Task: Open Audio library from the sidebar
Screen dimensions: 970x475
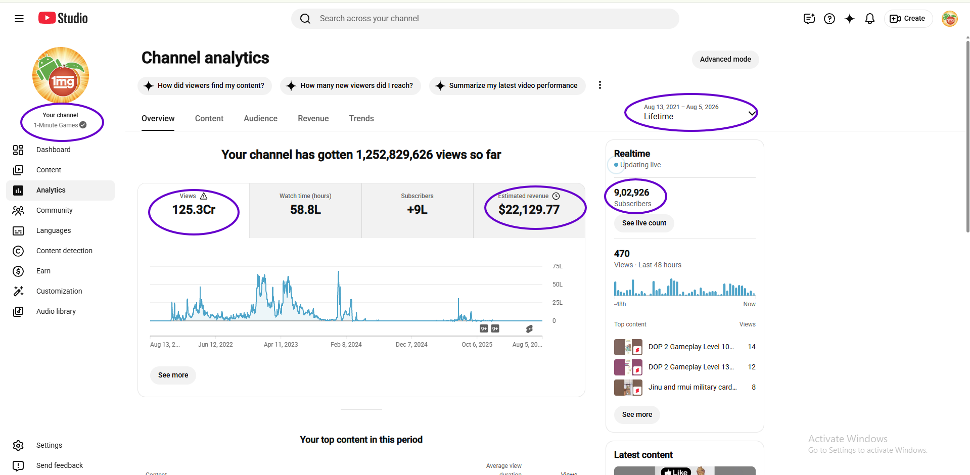Action: click(61, 311)
